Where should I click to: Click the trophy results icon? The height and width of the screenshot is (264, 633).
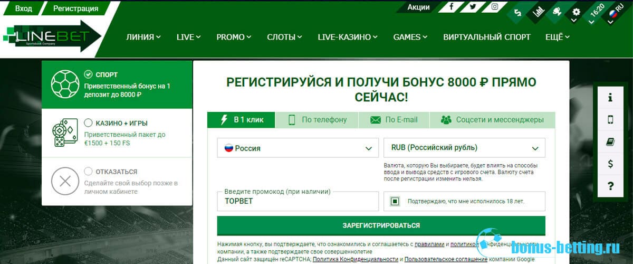(x=557, y=12)
